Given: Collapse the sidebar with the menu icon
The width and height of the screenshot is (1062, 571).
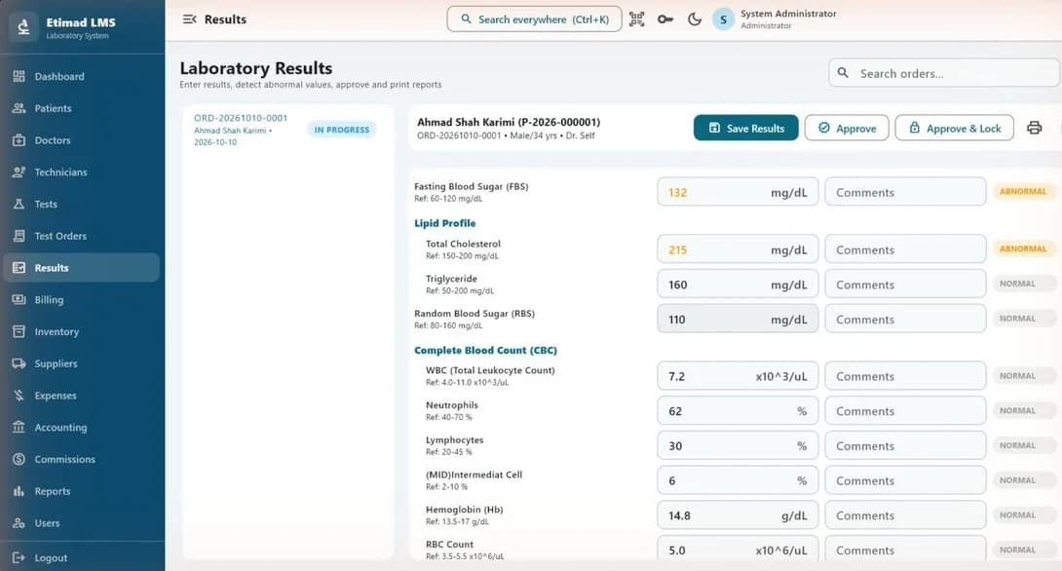Looking at the screenshot, I should point(190,19).
